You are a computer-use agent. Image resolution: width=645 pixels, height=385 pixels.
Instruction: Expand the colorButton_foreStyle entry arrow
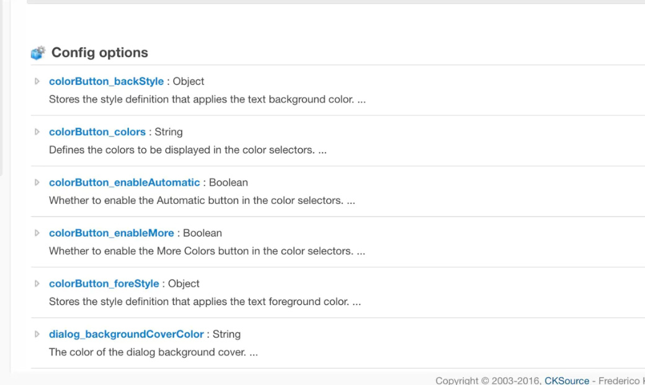(37, 283)
